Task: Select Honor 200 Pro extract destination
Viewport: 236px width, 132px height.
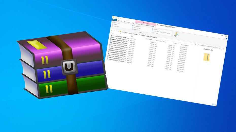Action: pos(136,28)
